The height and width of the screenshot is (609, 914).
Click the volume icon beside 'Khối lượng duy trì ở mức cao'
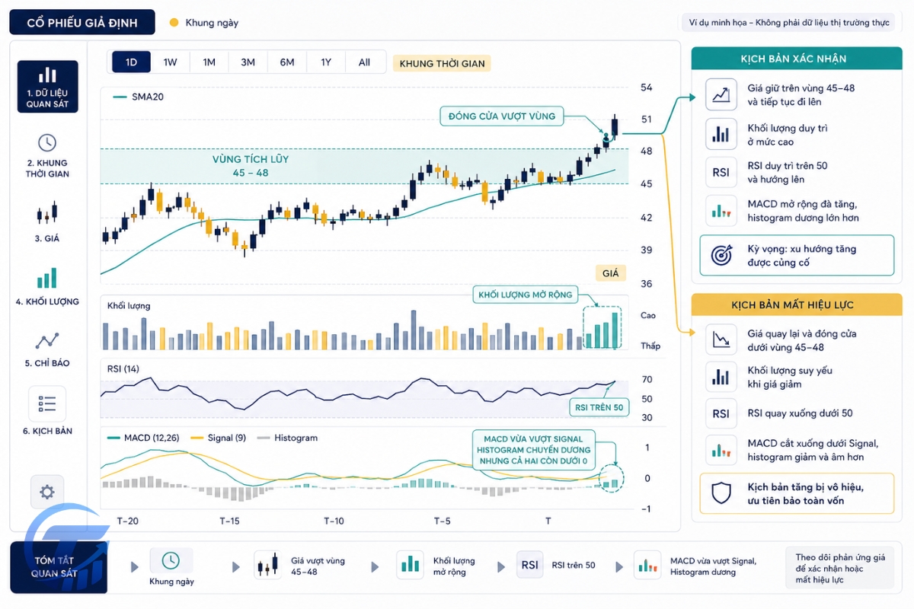pos(721,134)
